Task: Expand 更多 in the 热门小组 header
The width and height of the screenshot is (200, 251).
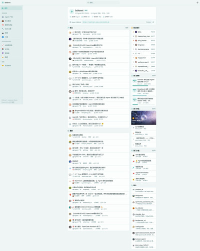Action: tap(154, 151)
